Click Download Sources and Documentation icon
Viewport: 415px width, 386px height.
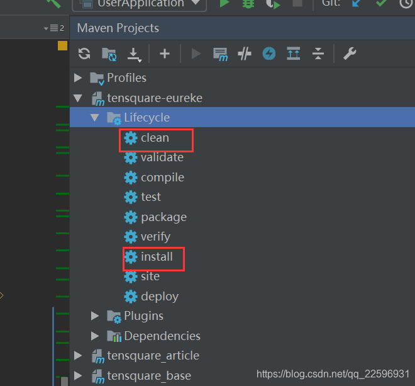point(134,55)
